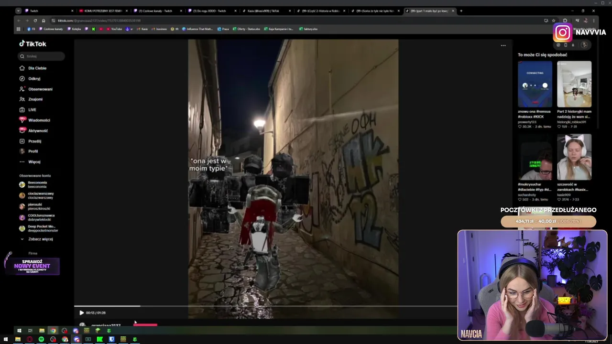Switch to KOMU POTRZEBNY JEST browser tab
612x344 pixels.
coord(103,11)
